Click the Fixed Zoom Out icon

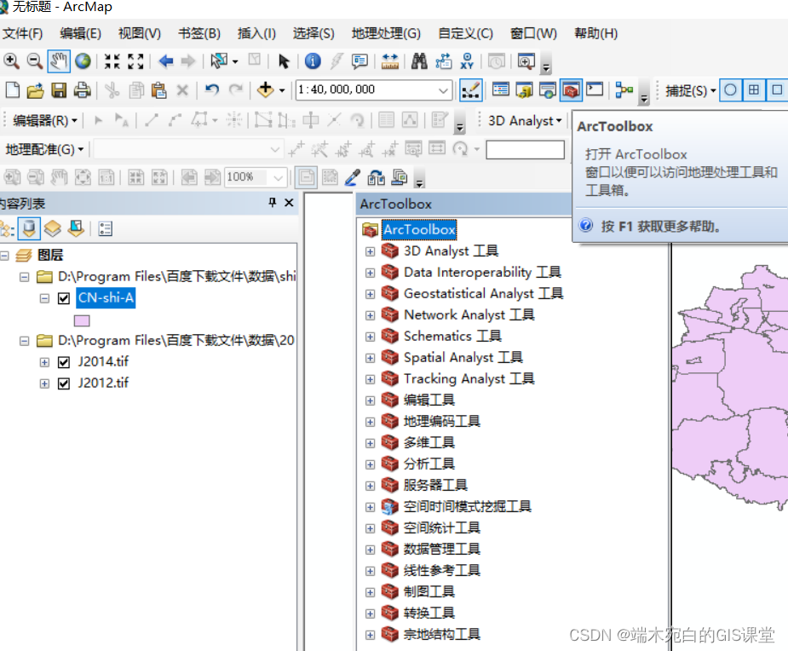tap(135, 61)
